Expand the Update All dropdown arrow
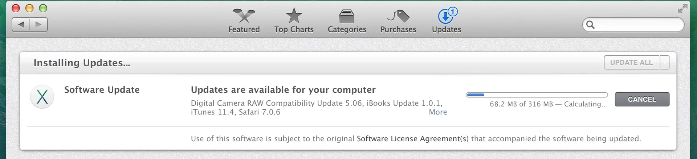 point(665,63)
